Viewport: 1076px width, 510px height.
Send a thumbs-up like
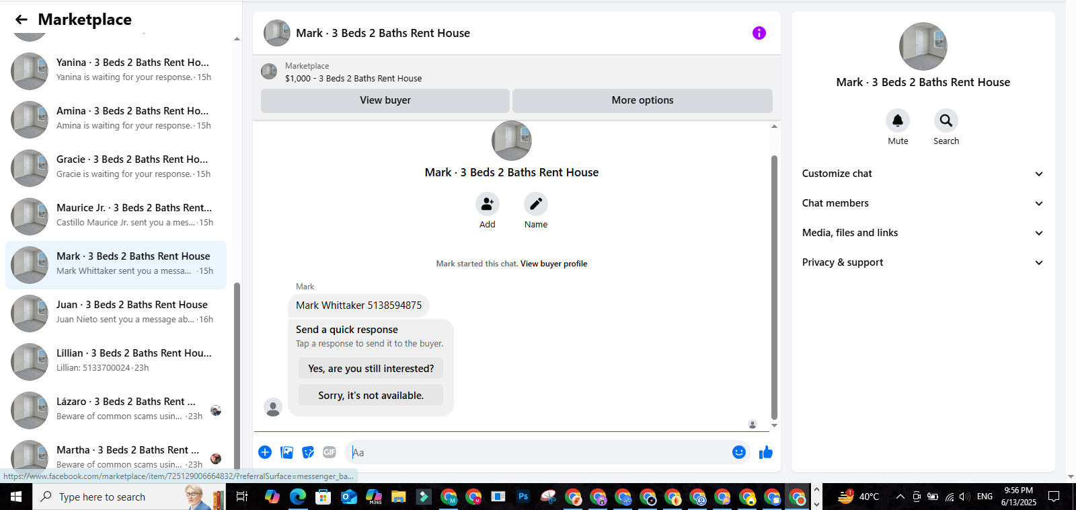coord(766,452)
